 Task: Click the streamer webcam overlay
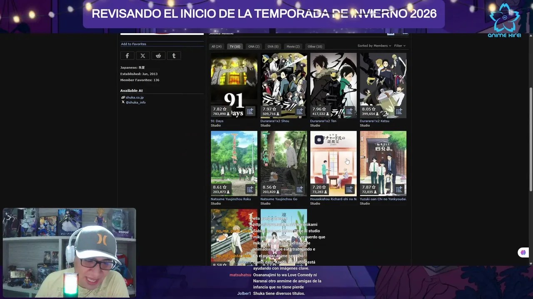coord(69,253)
